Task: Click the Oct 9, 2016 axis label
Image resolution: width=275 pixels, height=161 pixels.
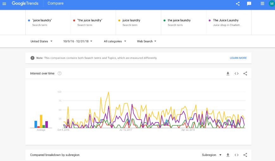Action: pos(63,130)
